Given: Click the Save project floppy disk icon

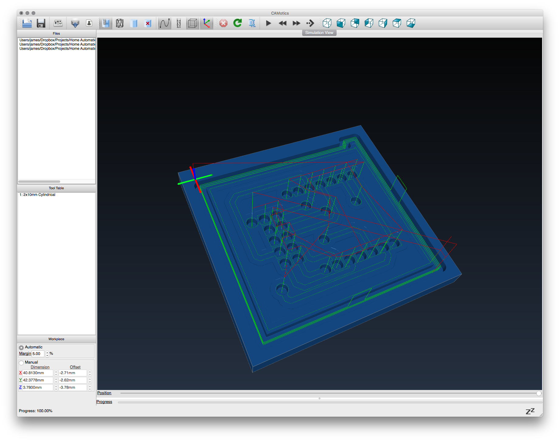Looking at the screenshot, I should 41,23.
